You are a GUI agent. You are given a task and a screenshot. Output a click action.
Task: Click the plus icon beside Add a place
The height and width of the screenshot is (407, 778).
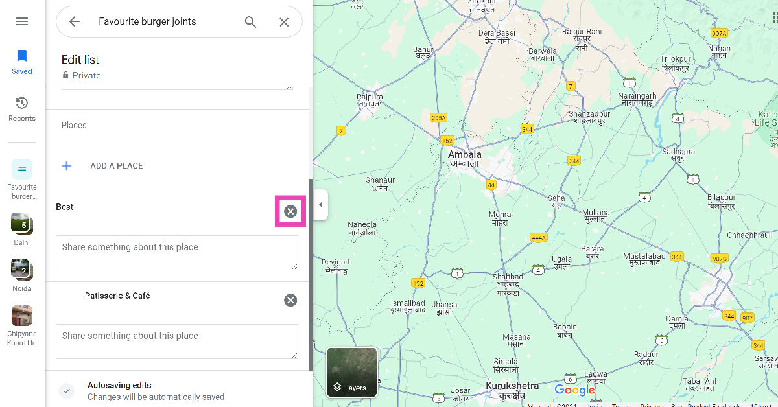[67, 166]
